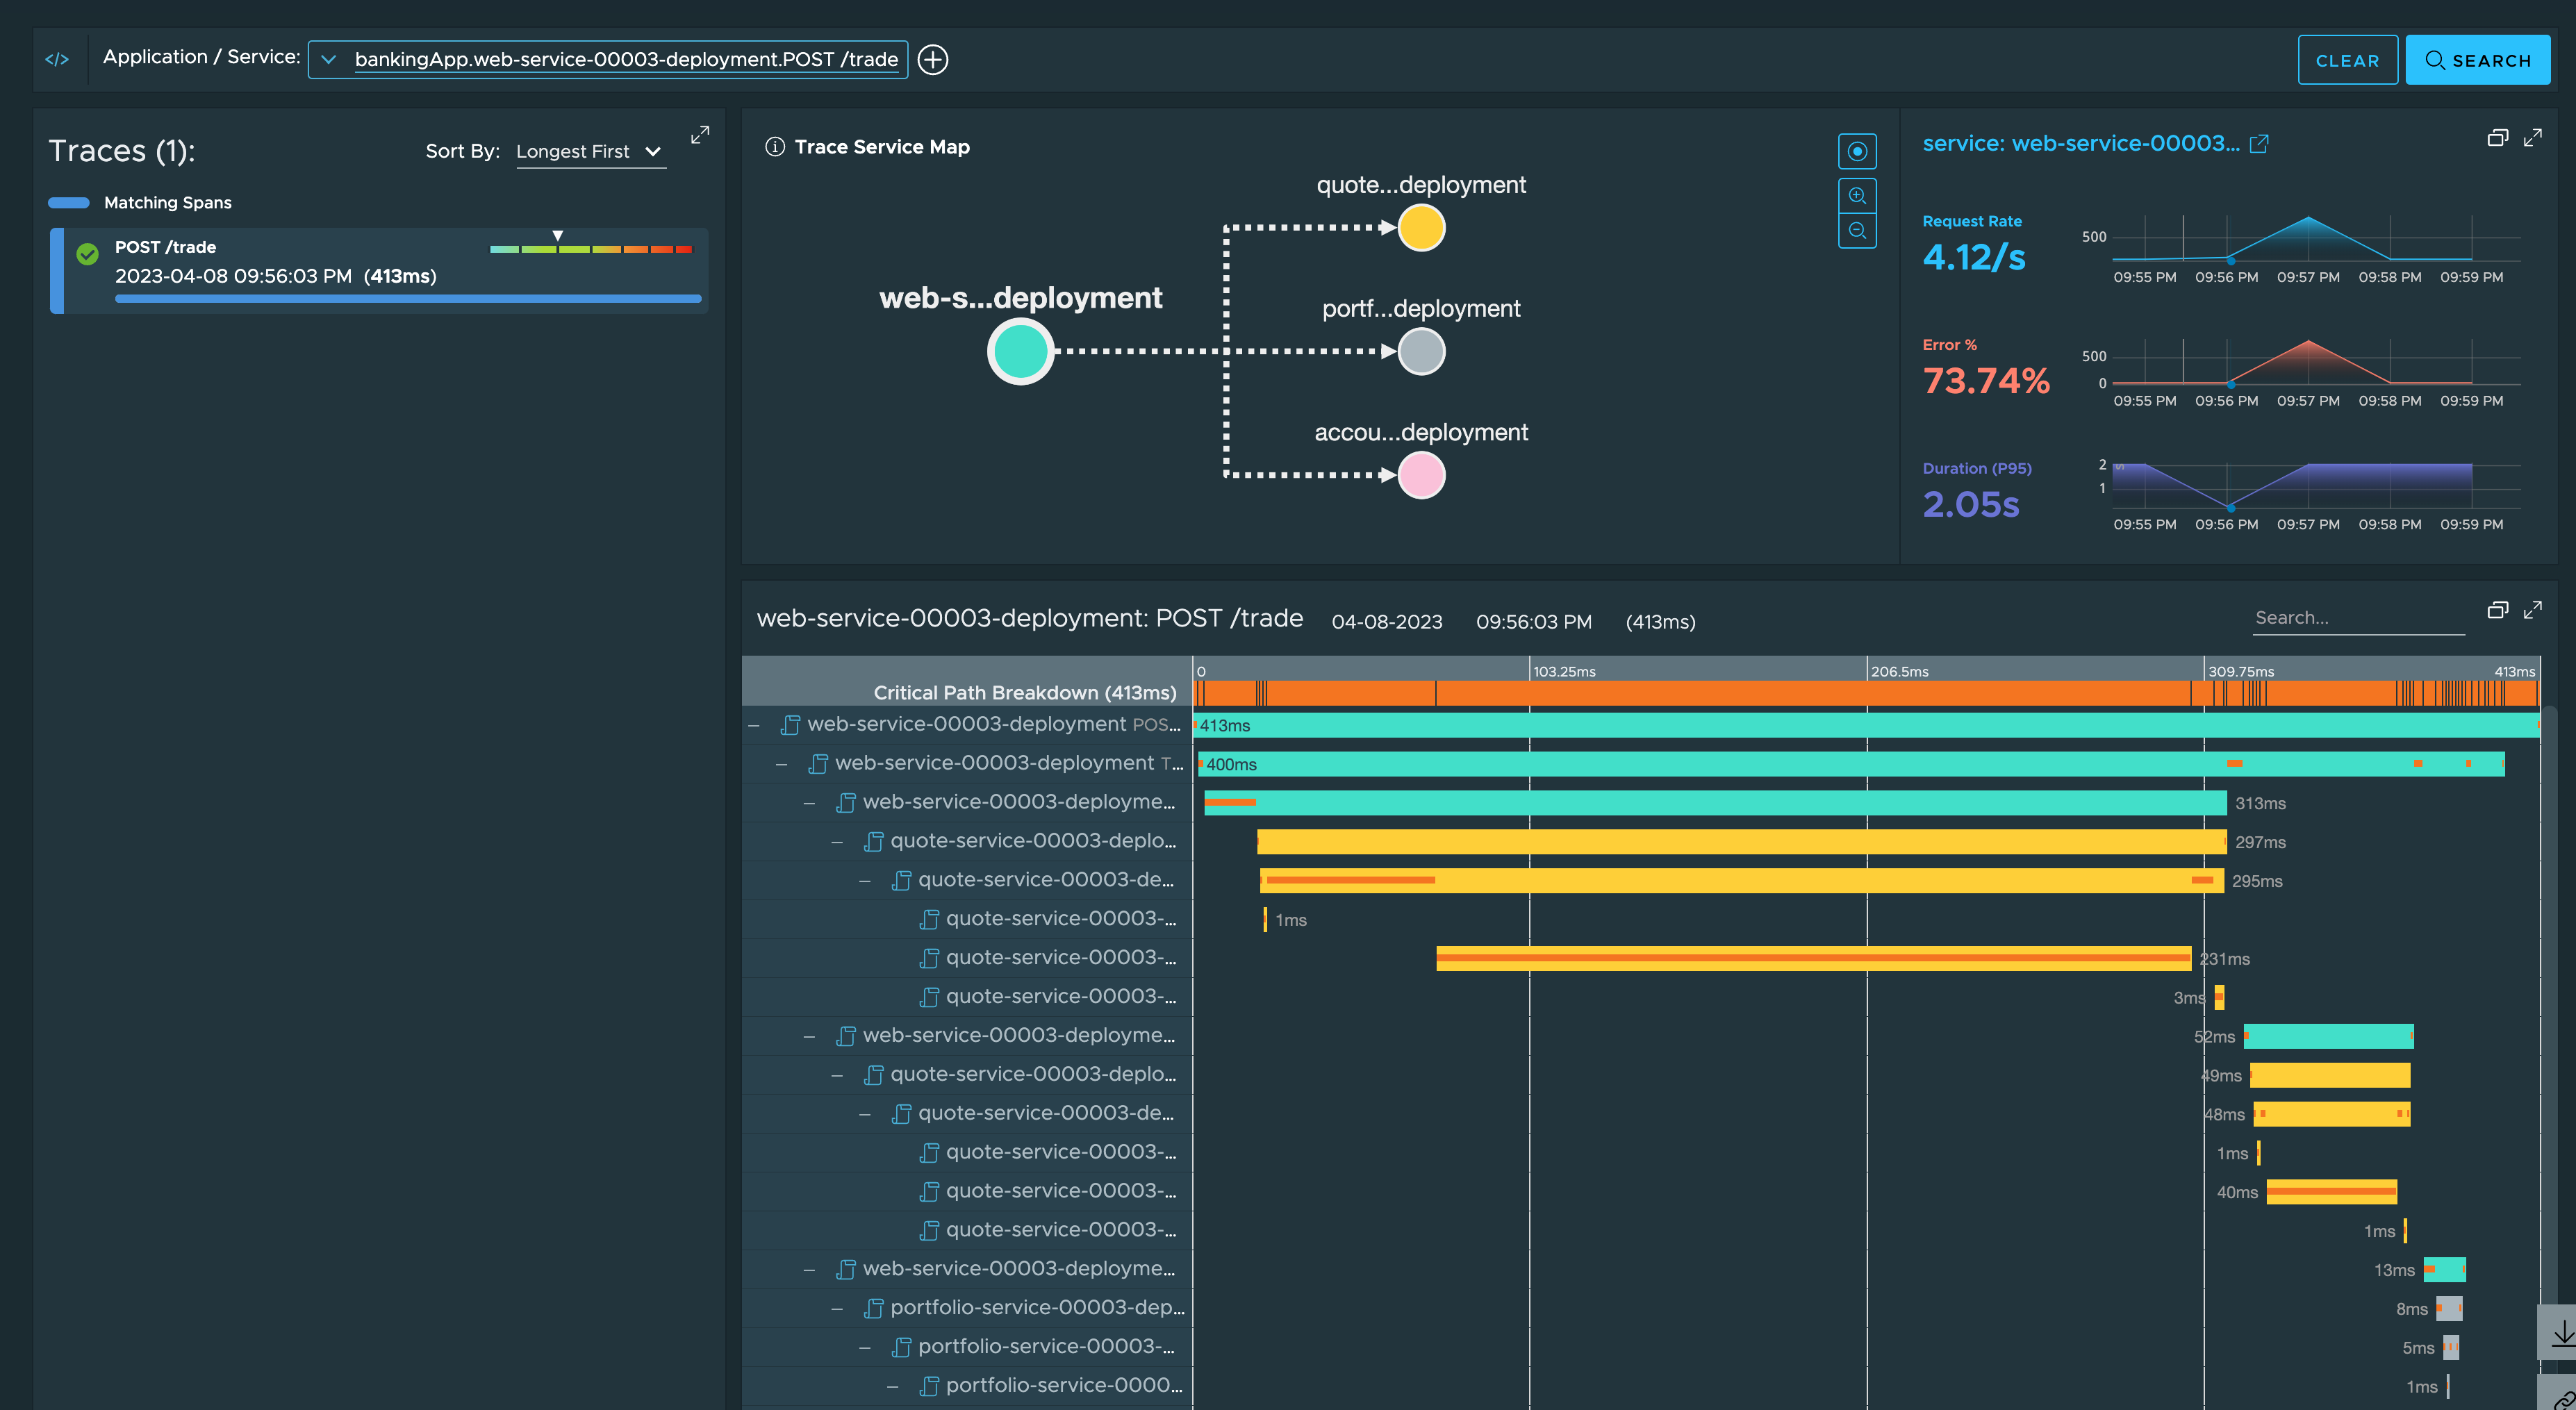Maximize the span waterfall panel

(x=2532, y=610)
